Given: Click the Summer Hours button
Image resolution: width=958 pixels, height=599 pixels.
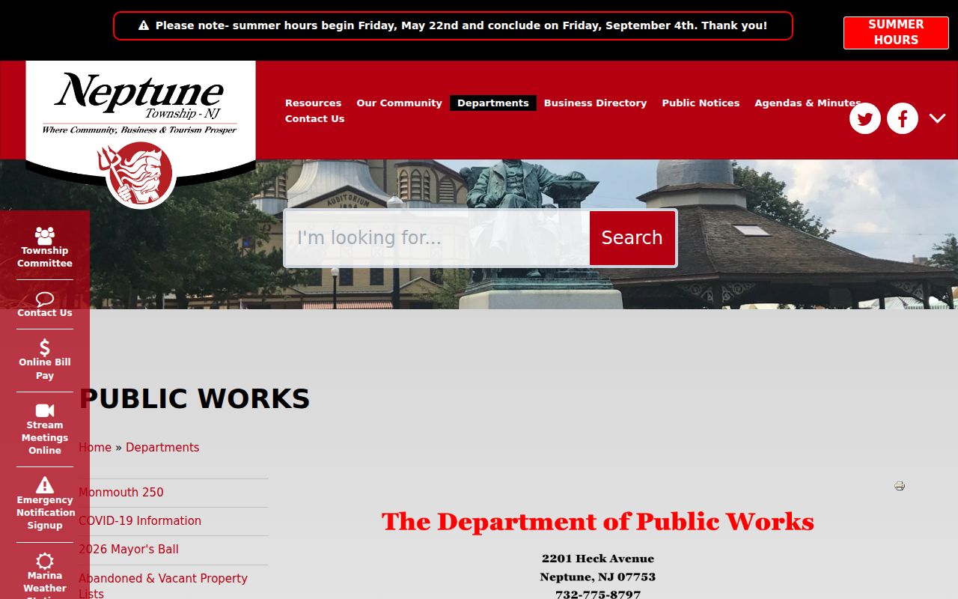Looking at the screenshot, I should (x=896, y=33).
